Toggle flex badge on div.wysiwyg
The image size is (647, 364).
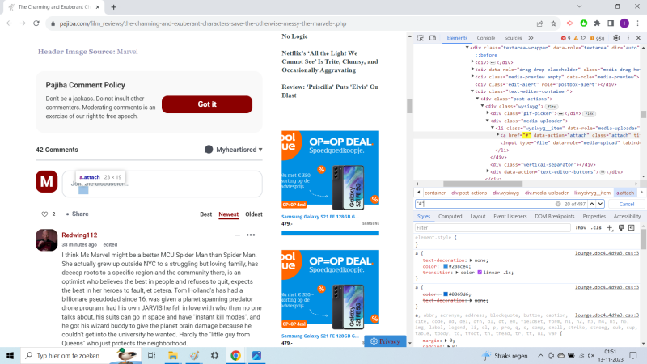tap(552, 107)
